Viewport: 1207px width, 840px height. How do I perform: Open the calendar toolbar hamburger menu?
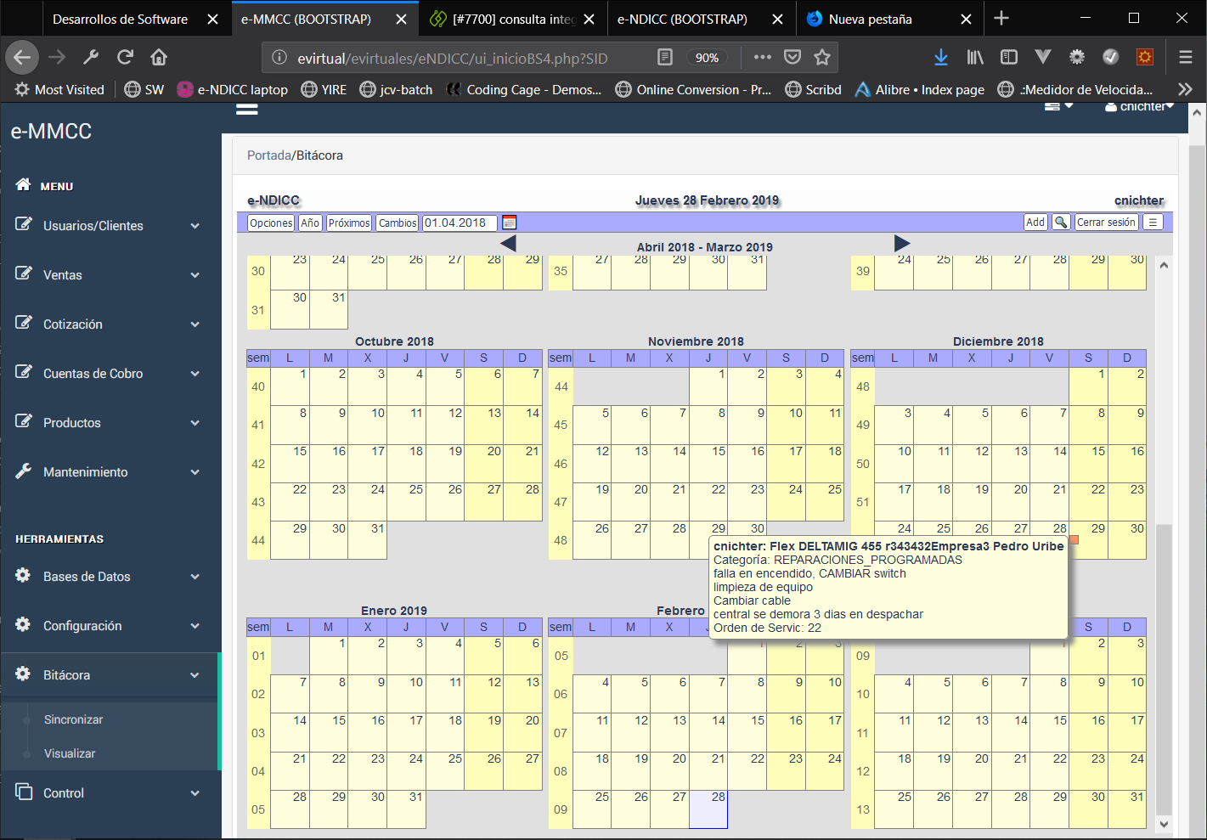[1152, 223]
